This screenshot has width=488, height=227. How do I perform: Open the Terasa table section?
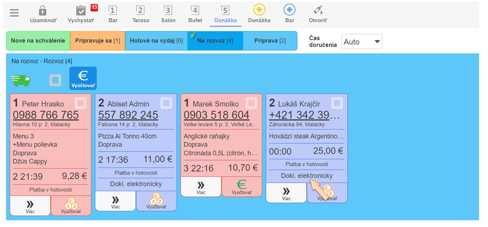[x=140, y=14]
